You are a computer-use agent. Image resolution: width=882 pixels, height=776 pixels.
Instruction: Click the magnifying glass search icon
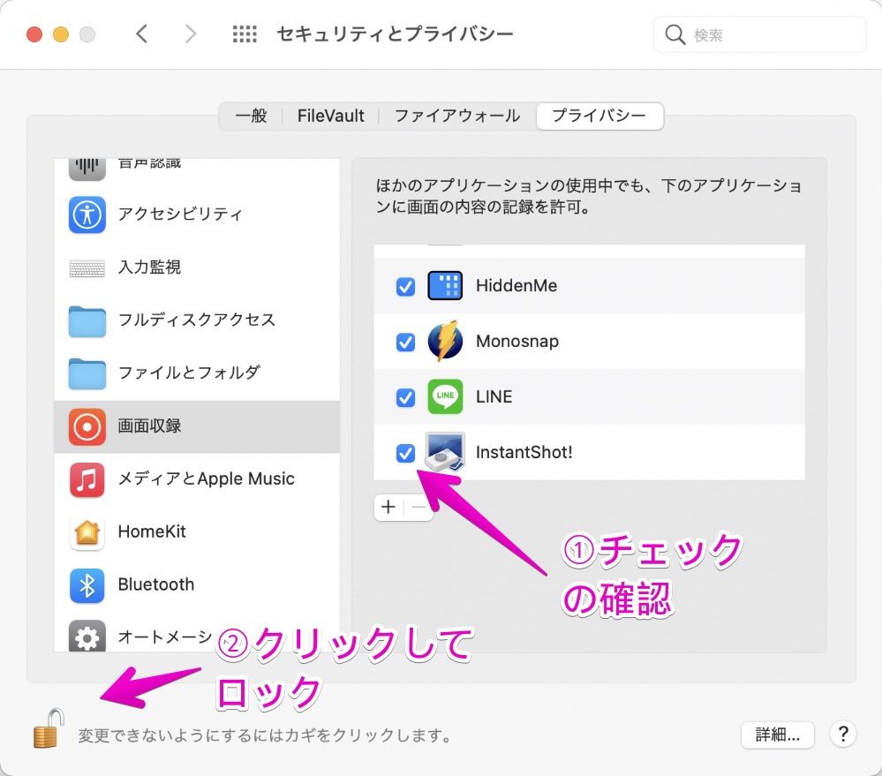(675, 34)
